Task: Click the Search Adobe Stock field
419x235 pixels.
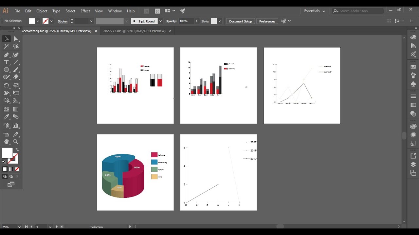Action: click(358, 11)
